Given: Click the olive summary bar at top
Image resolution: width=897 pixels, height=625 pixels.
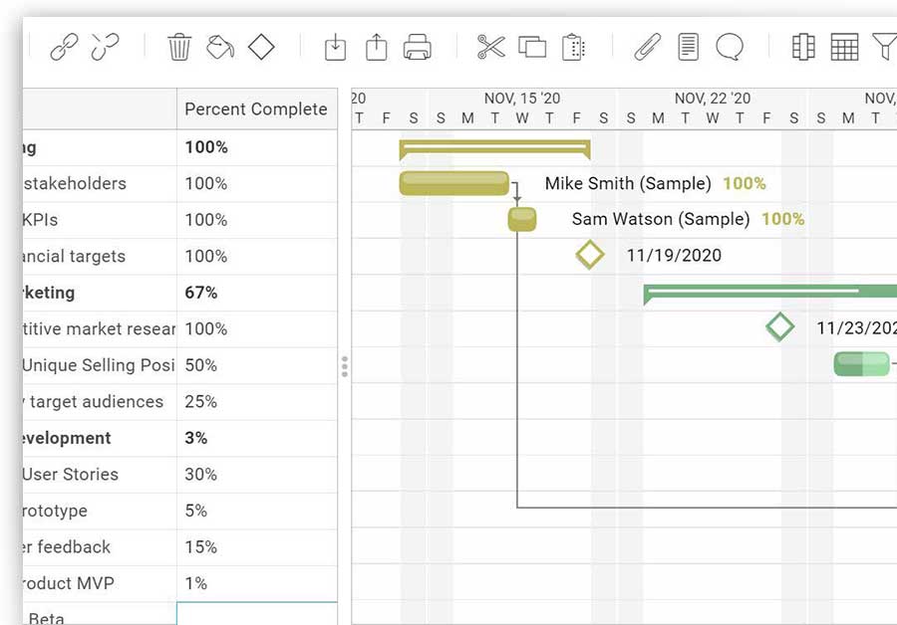Looking at the screenshot, I should (494, 149).
